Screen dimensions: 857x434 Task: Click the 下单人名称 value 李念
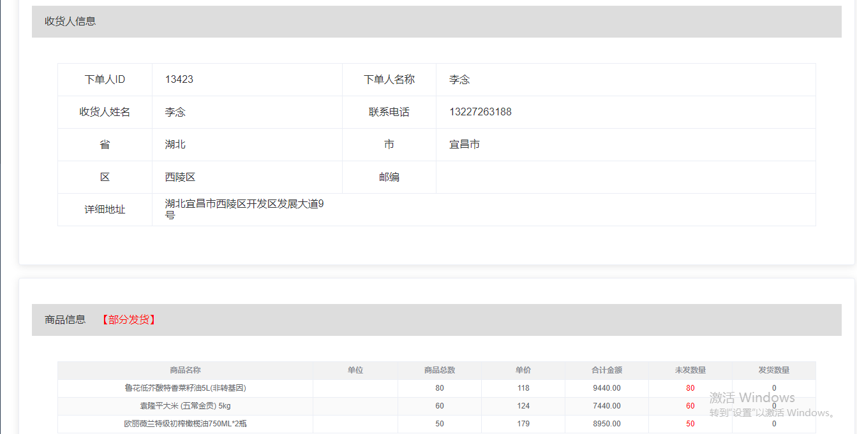[459, 80]
